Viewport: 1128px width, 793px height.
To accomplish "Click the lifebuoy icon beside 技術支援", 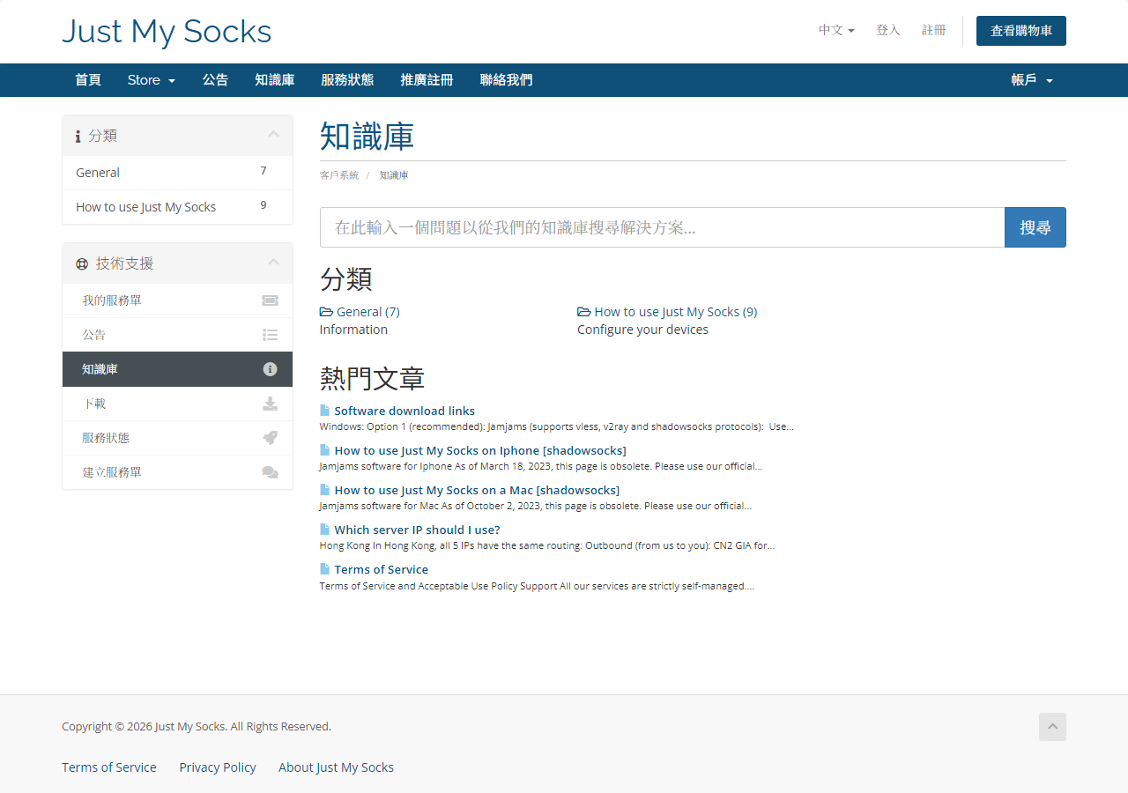I will (x=82, y=263).
